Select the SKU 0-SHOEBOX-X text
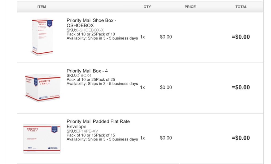This screenshot has height=164, width=271. [90, 30]
